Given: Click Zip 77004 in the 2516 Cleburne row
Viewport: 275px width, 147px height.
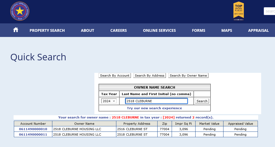Looking at the screenshot, I should click(165, 129).
